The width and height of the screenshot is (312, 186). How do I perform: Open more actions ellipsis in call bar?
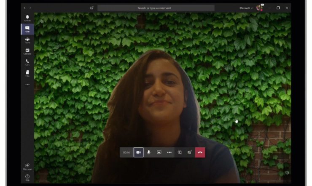169,152
